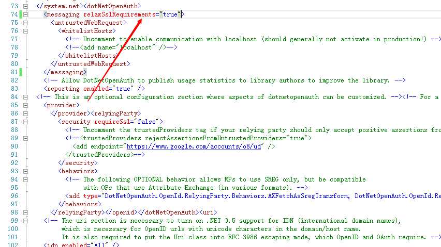Screen dimensions: 441x247
Task: Collapse the OPTIONAL behavior comment at line 94
Action: coord(25,179)
